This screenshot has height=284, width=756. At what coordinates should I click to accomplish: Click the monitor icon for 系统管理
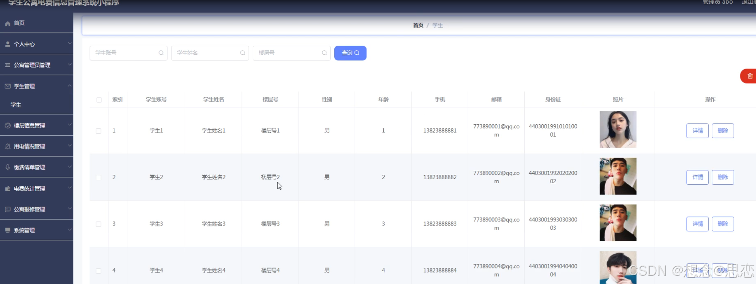coord(8,230)
